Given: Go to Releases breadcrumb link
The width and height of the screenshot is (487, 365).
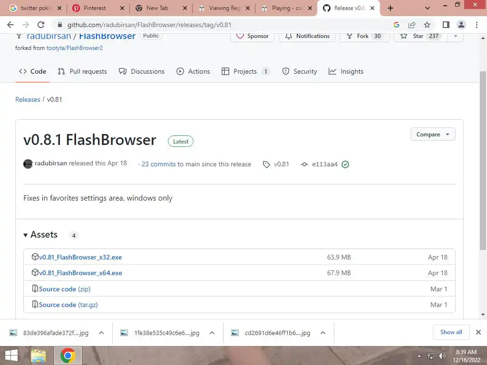Looking at the screenshot, I should [28, 100].
